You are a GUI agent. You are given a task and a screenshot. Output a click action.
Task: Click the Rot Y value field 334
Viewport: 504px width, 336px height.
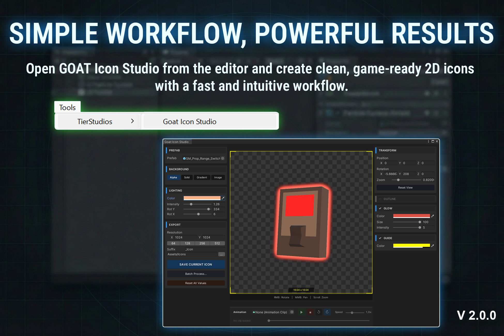(219, 209)
